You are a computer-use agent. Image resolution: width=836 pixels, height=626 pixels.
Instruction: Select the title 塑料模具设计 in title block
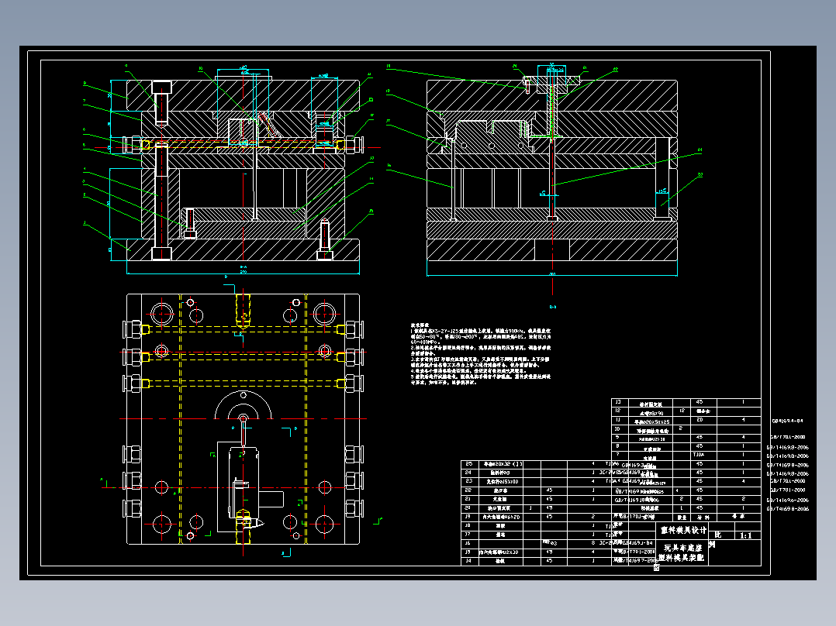coord(682,530)
